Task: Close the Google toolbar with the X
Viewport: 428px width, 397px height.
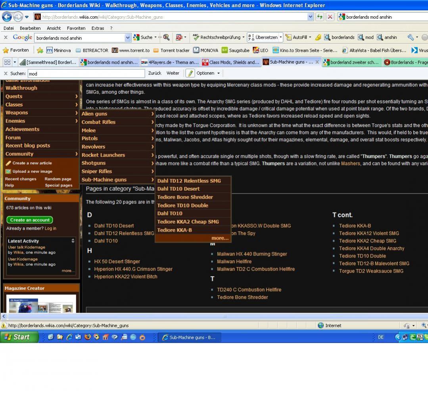Action: click(6, 37)
